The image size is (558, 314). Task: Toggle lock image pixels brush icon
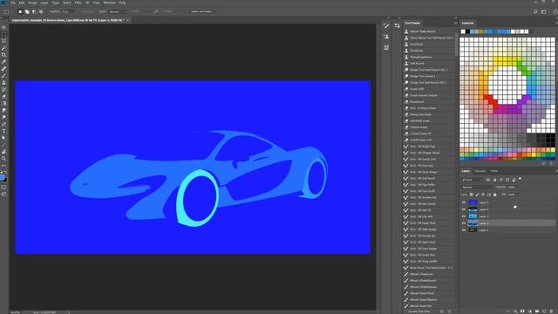click(477, 195)
